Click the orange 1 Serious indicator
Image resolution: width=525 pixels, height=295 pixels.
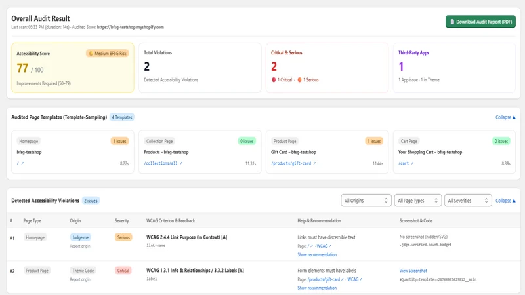click(308, 79)
